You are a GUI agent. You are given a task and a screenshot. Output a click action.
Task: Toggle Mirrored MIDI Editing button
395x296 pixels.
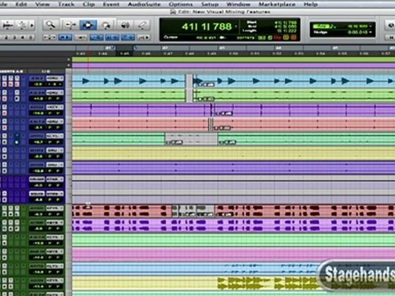[x=81, y=37]
